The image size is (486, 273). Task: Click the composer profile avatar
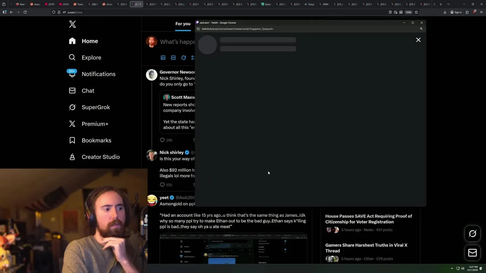click(x=151, y=42)
